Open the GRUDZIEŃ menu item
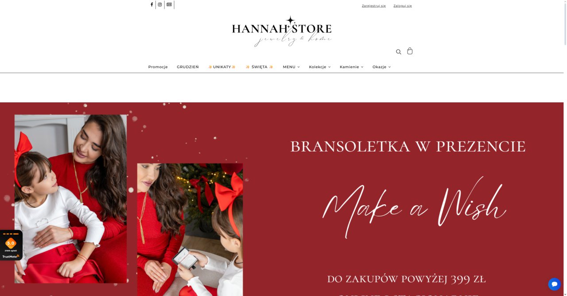Viewport: 567px width, 296px height. [x=188, y=67]
